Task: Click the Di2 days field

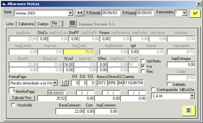Action: (83, 83)
